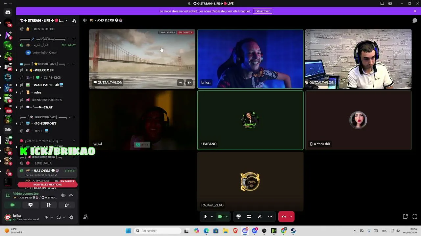Pop out the call window

[x=405, y=217]
